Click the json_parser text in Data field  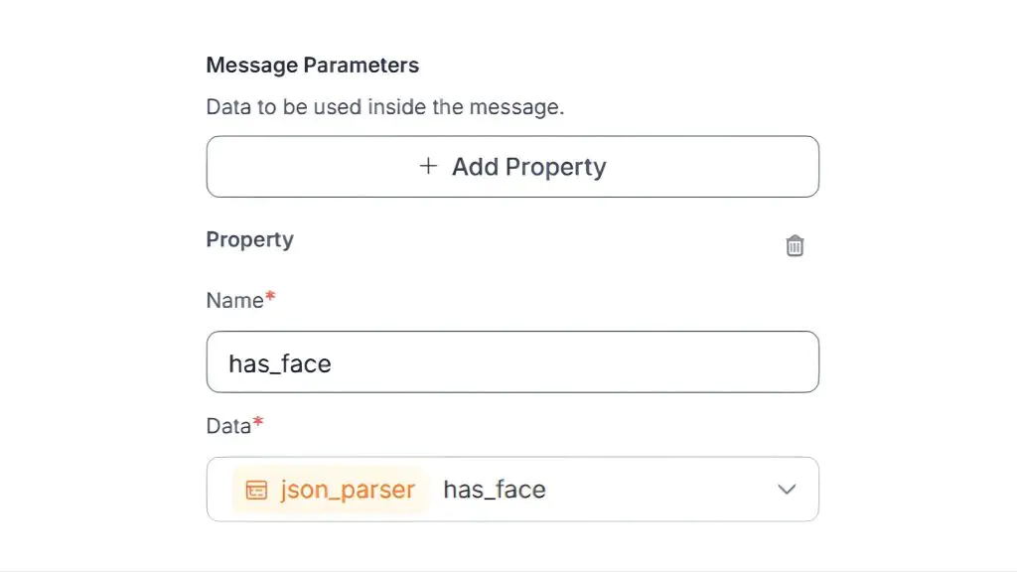348,490
